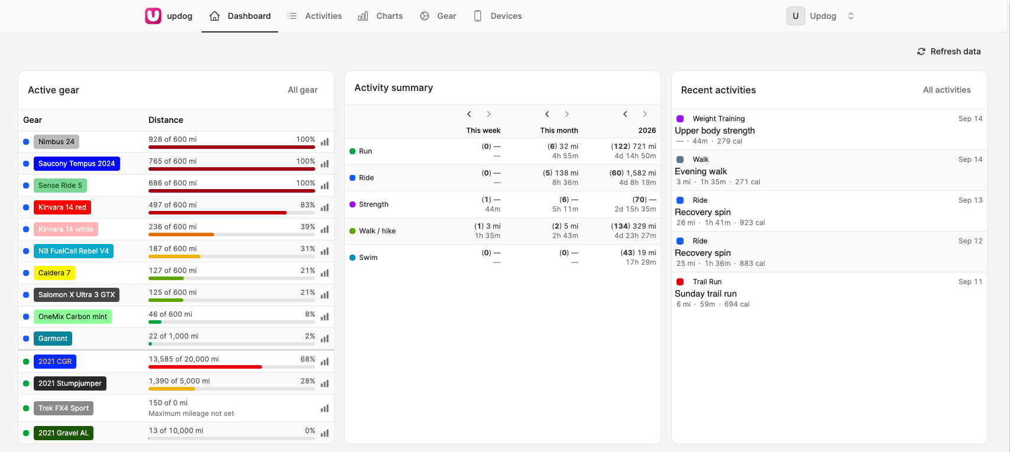Click the Caldera 7 yellow gear tag
This screenshot has width=1010, height=452.
pos(54,273)
